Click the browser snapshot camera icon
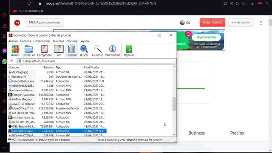 (x=225, y=3)
